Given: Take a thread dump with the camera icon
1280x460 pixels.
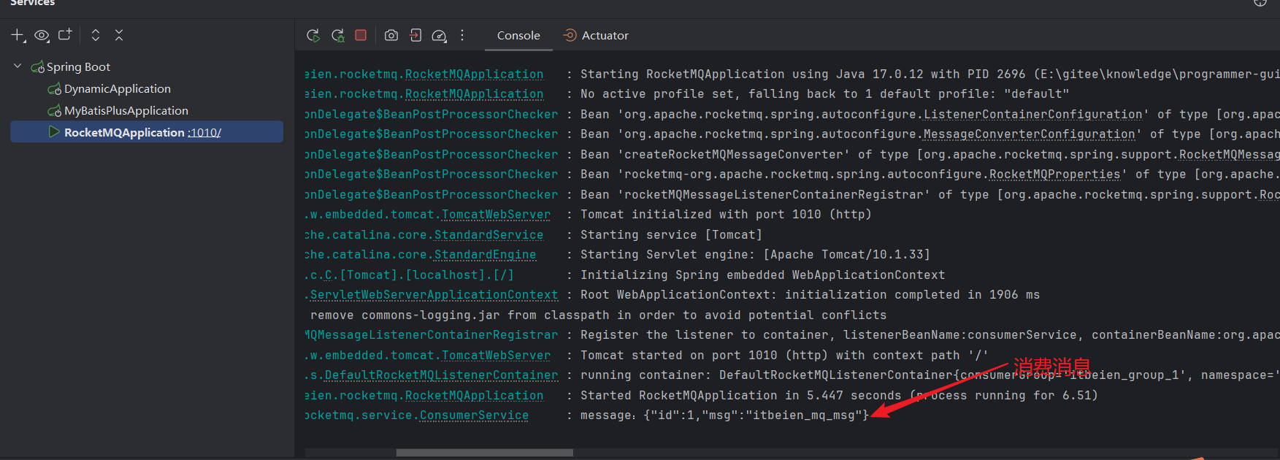Looking at the screenshot, I should [391, 35].
